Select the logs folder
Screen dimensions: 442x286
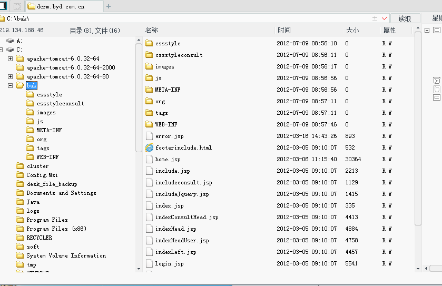click(x=33, y=211)
